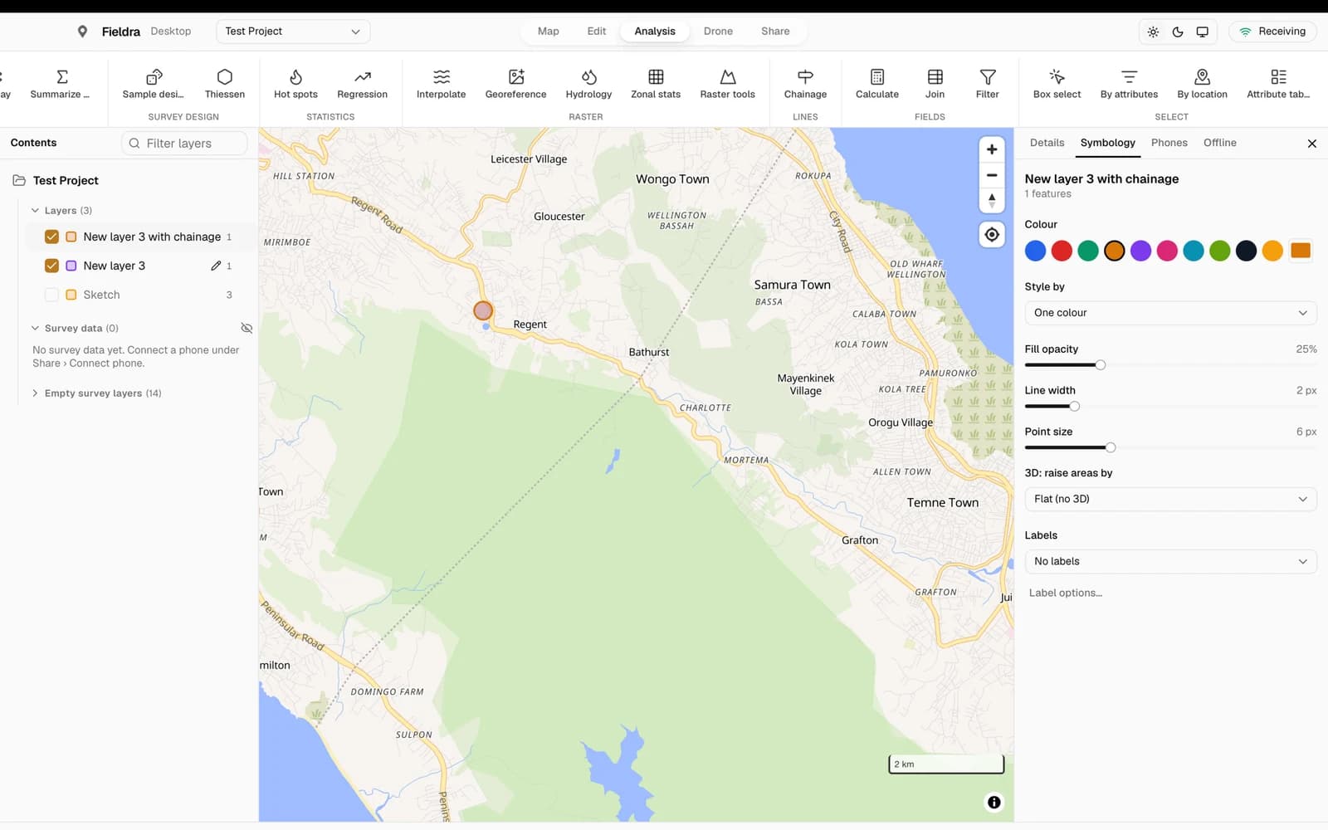Open the Join fields tool

click(x=935, y=84)
